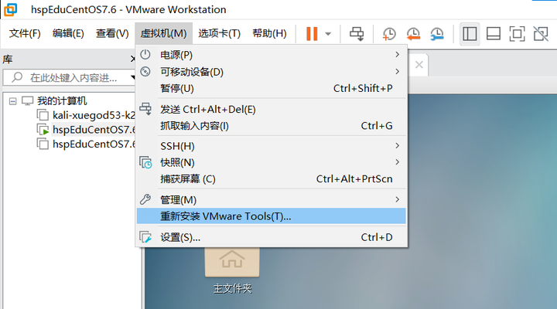Screen dimensions: 557x309
Task: Click the 虚拟机(M) menu
Action: tap(164, 34)
